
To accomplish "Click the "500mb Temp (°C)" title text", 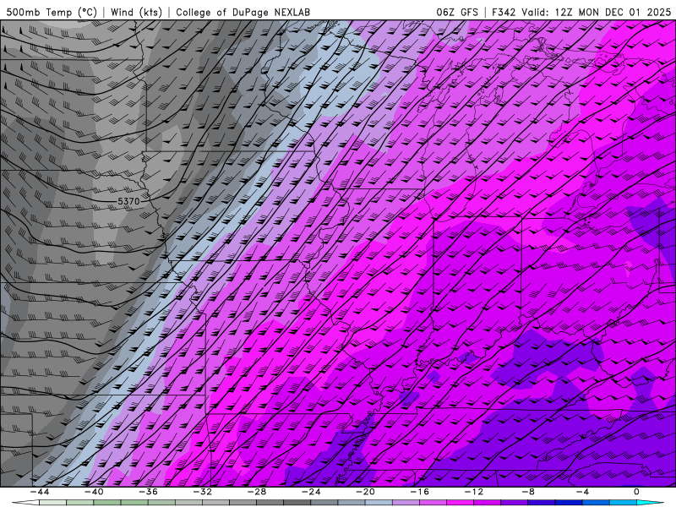I will point(52,12).
